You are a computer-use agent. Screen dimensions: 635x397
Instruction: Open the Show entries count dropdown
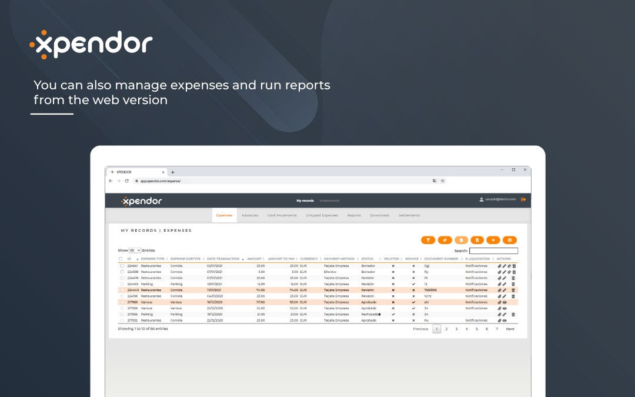135,251
